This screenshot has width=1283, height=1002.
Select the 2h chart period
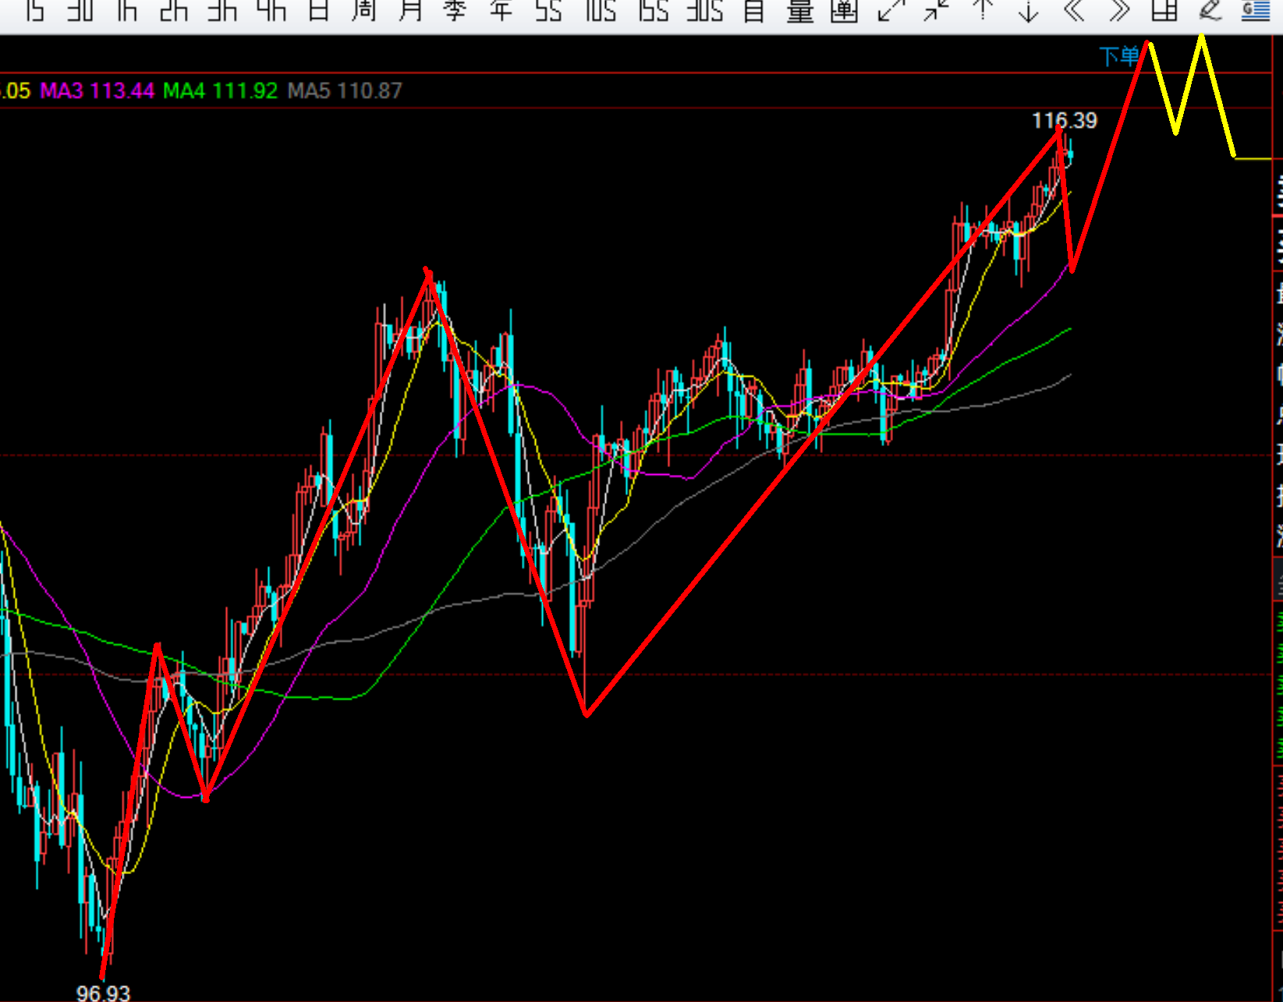(x=174, y=11)
